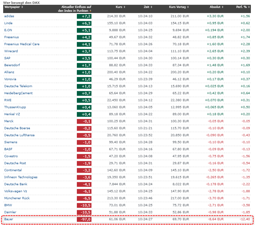Select the HeidelbergCement stock link
The image size is (255, 225).
(x=18, y=93)
